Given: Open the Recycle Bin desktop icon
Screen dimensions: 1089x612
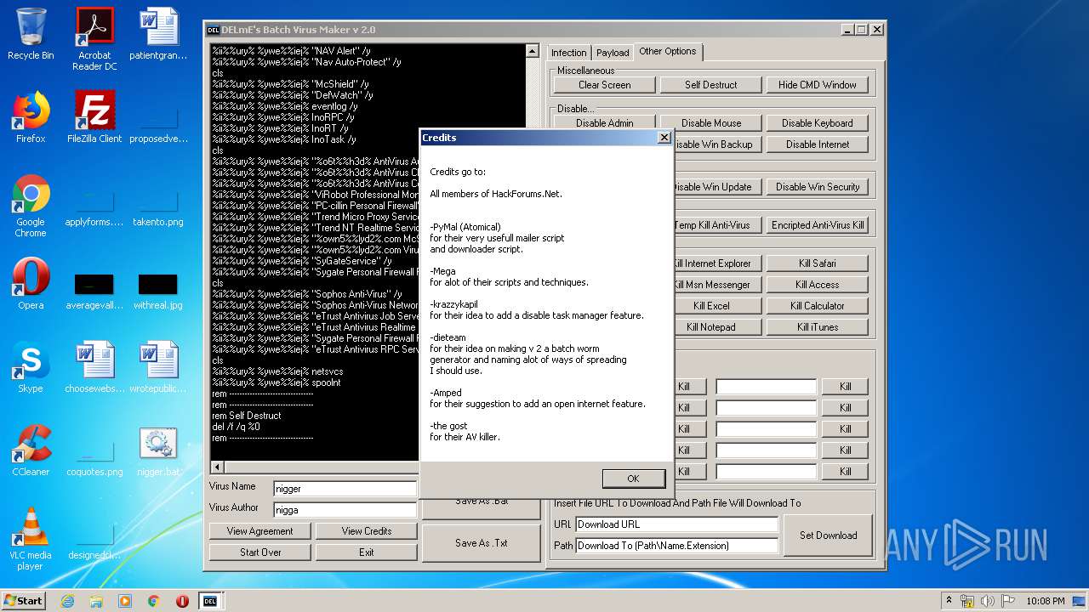Looking at the screenshot, I should (x=31, y=34).
